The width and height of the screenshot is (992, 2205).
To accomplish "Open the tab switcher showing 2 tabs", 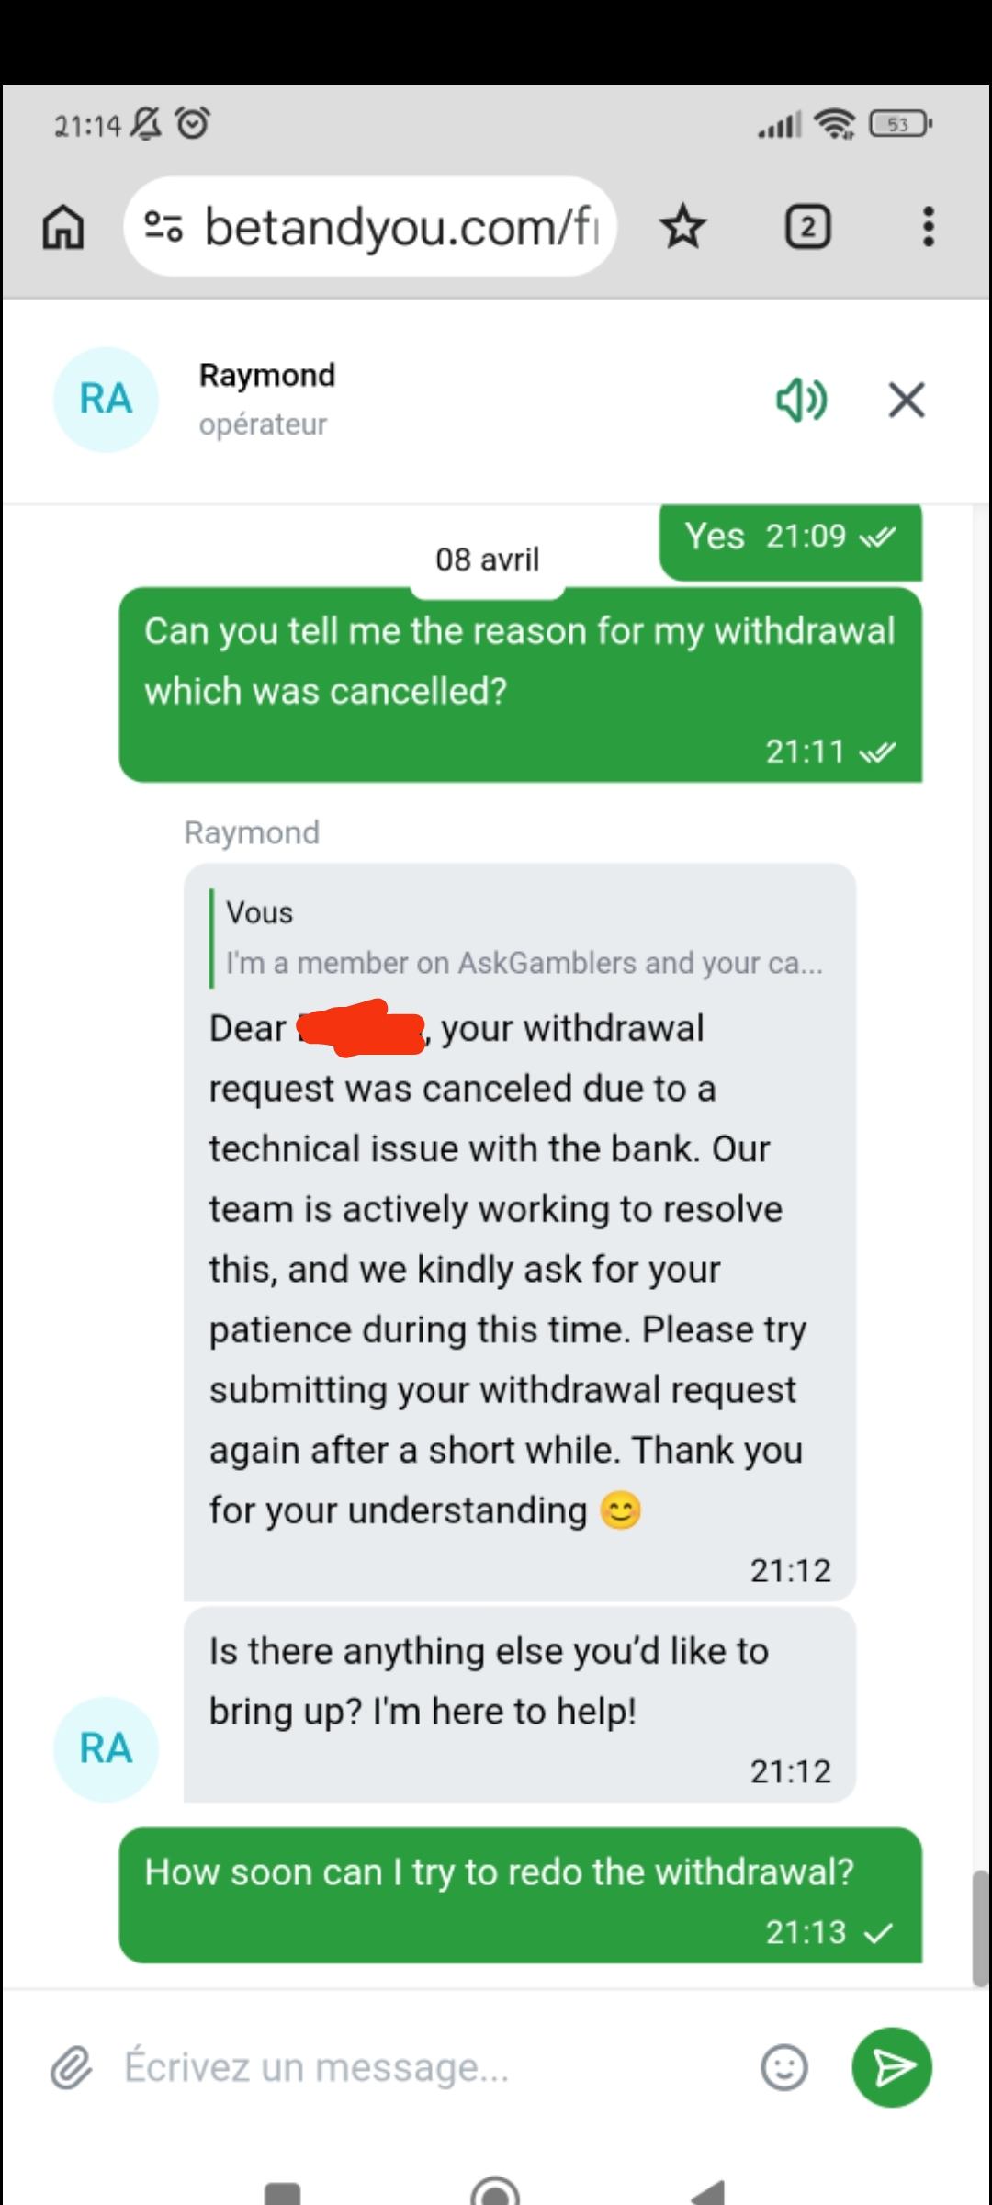I will (x=808, y=227).
